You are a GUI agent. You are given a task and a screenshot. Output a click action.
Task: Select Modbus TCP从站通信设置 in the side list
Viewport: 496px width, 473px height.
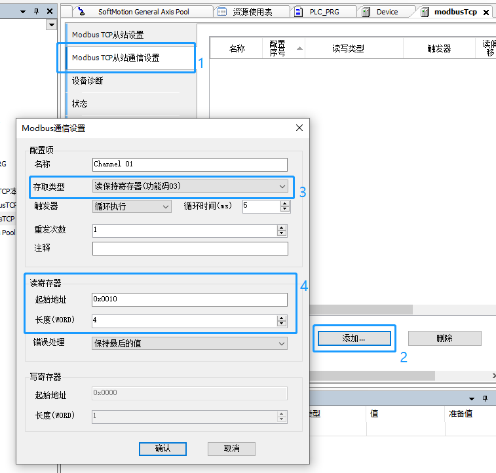click(x=116, y=58)
